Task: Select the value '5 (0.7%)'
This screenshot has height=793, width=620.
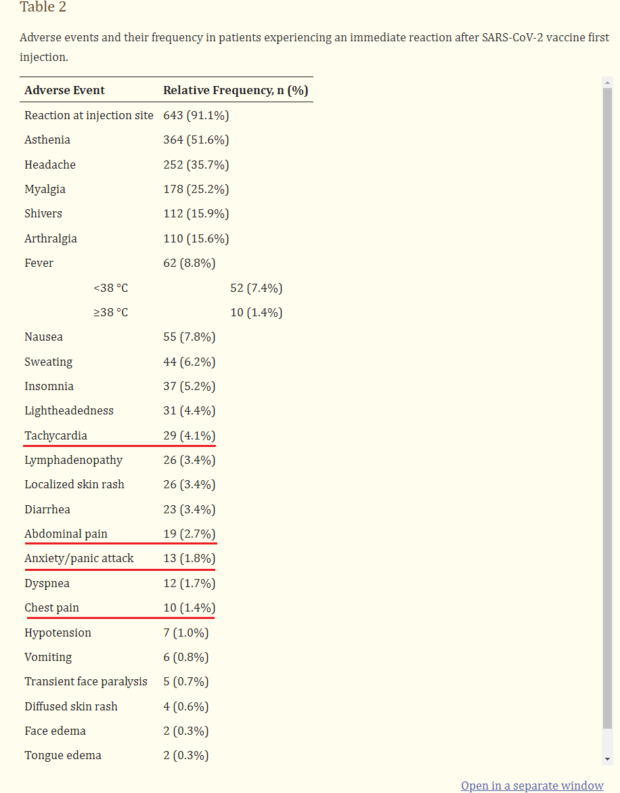Action: (x=186, y=682)
